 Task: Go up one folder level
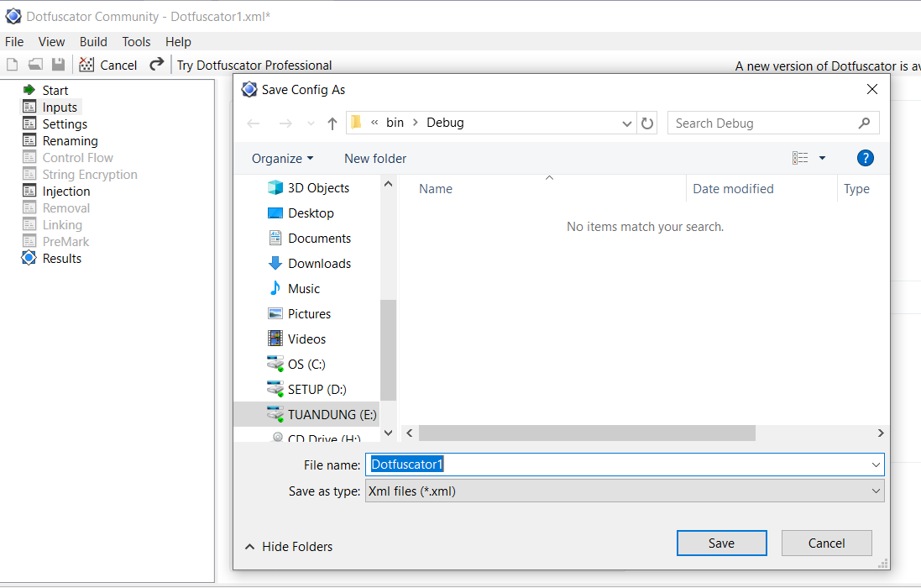coord(332,123)
